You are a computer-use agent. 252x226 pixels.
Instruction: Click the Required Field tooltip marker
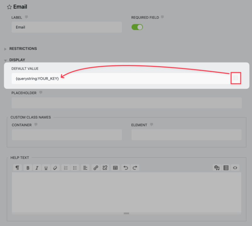point(162,17)
